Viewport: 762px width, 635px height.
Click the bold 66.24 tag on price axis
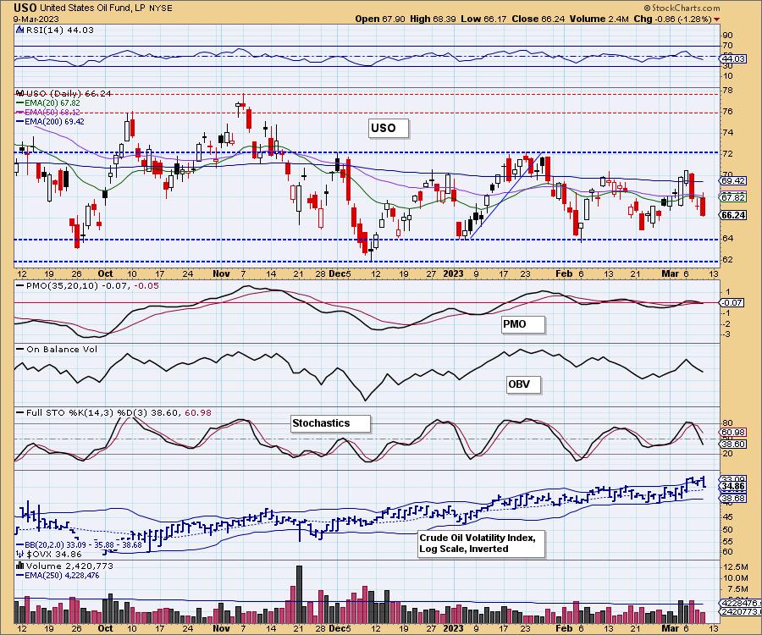click(733, 215)
